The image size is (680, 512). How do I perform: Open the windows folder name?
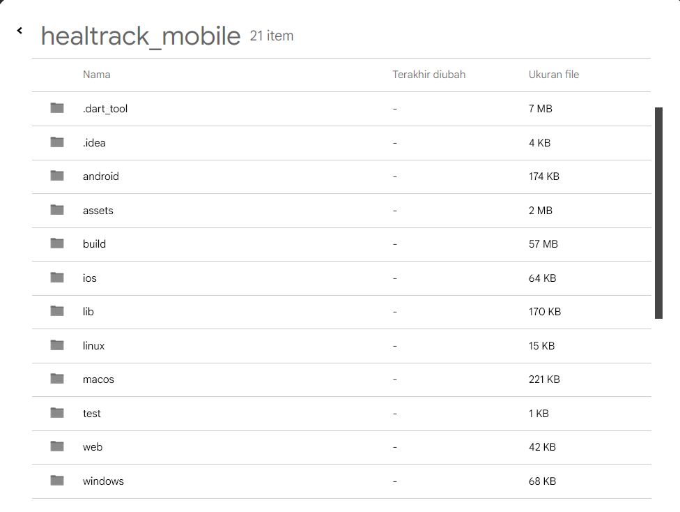[103, 481]
